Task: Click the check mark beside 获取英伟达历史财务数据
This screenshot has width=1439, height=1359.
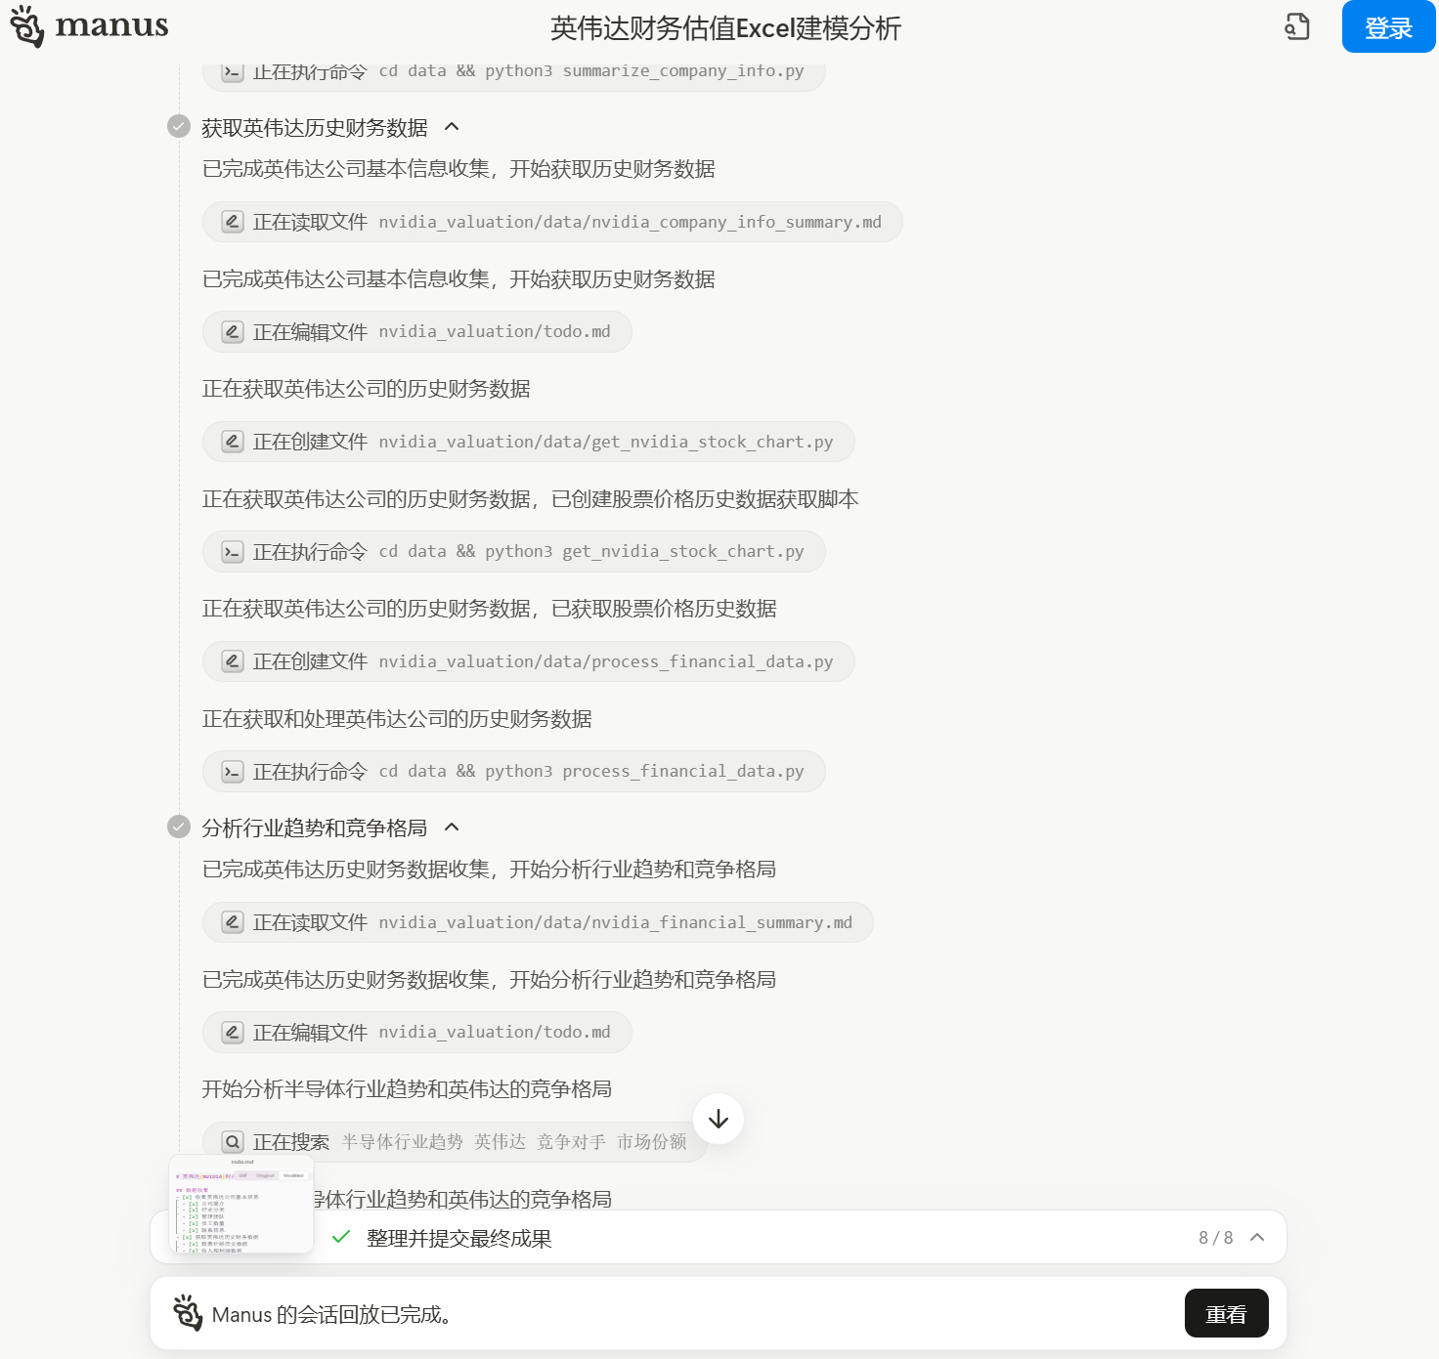Action: tap(179, 126)
